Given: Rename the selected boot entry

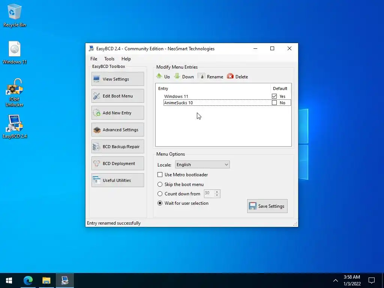Looking at the screenshot, I should coord(211,76).
